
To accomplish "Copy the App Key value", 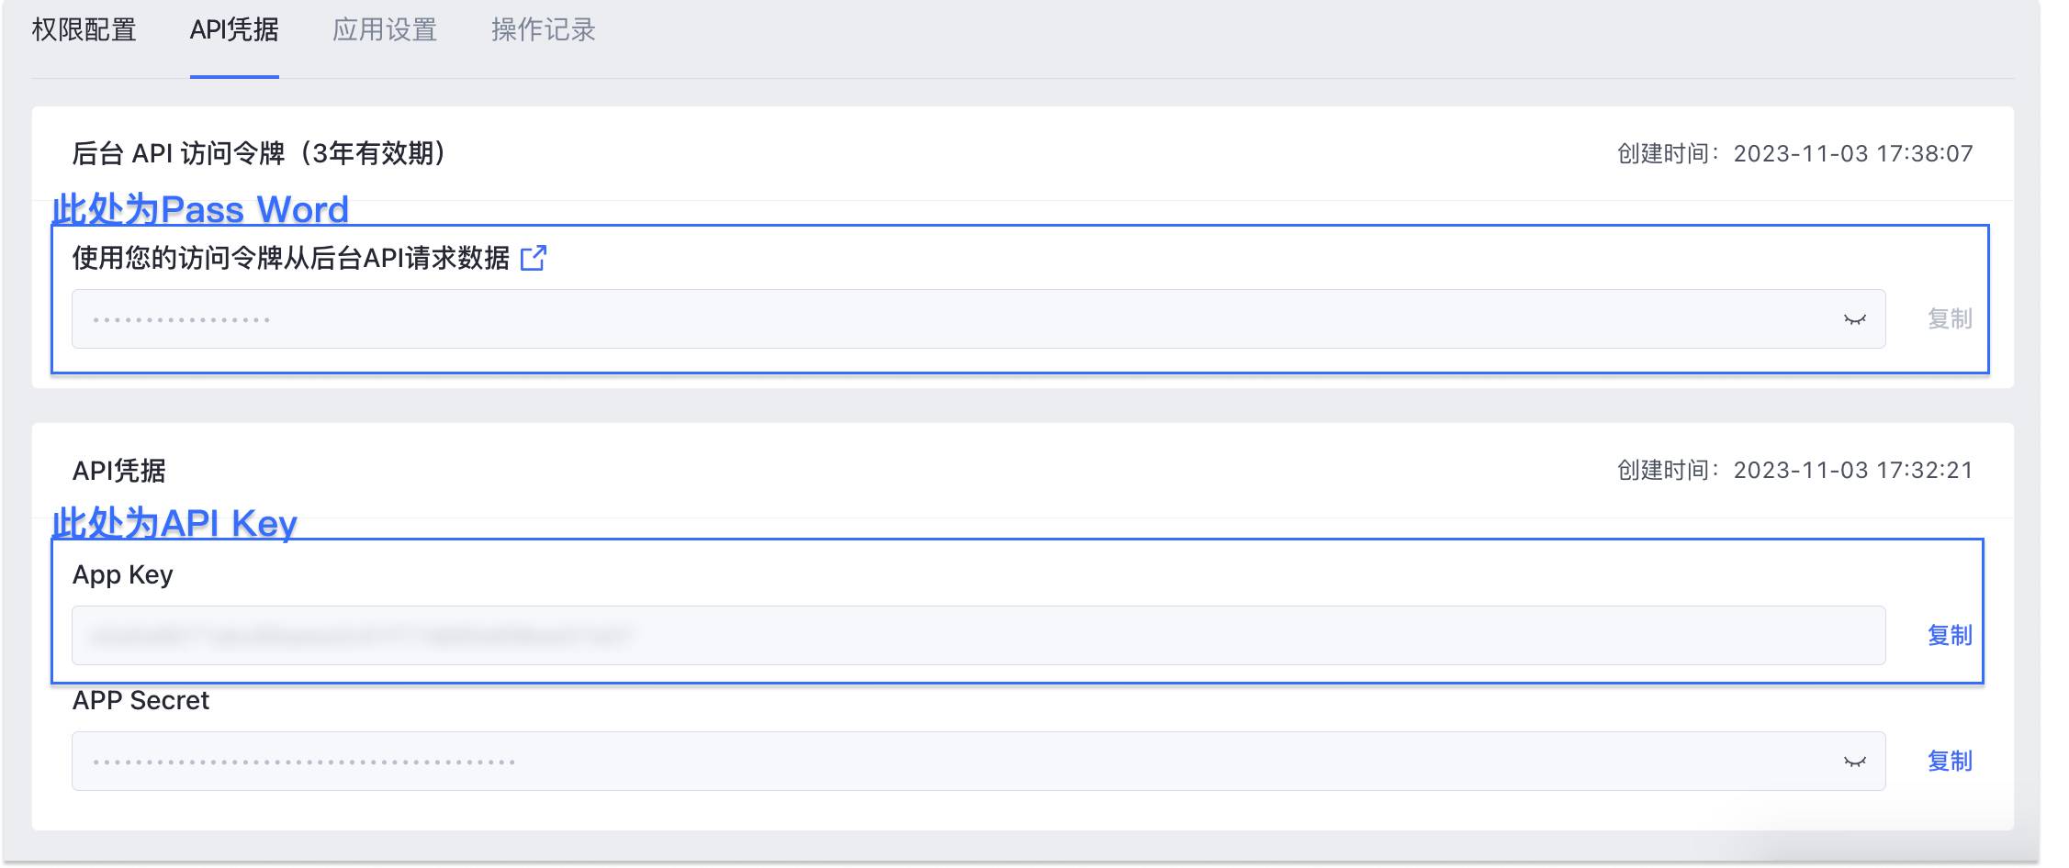I will point(1950,635).
